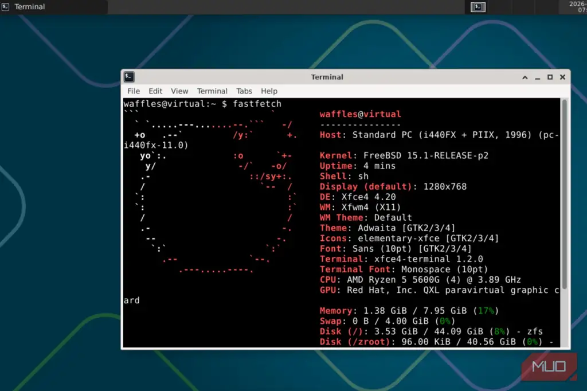The width and height of the screenshot is (587, 391).
Task: Click the 'Font: Sans (10pt)' line
Action: click(x=396, y=249)
